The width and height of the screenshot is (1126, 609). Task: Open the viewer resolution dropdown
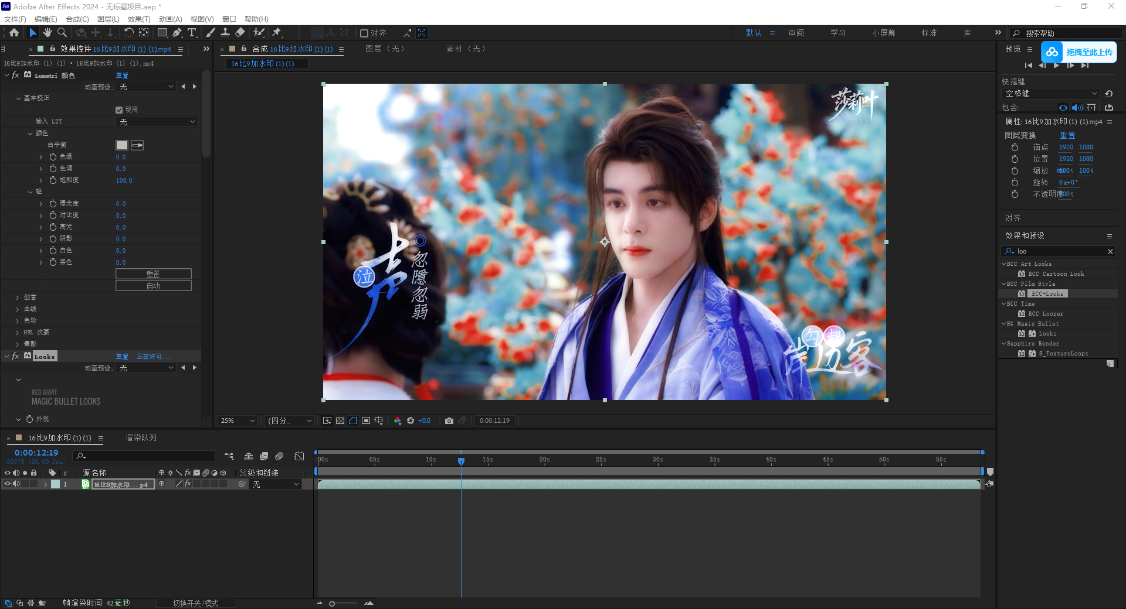pos(290,420)
